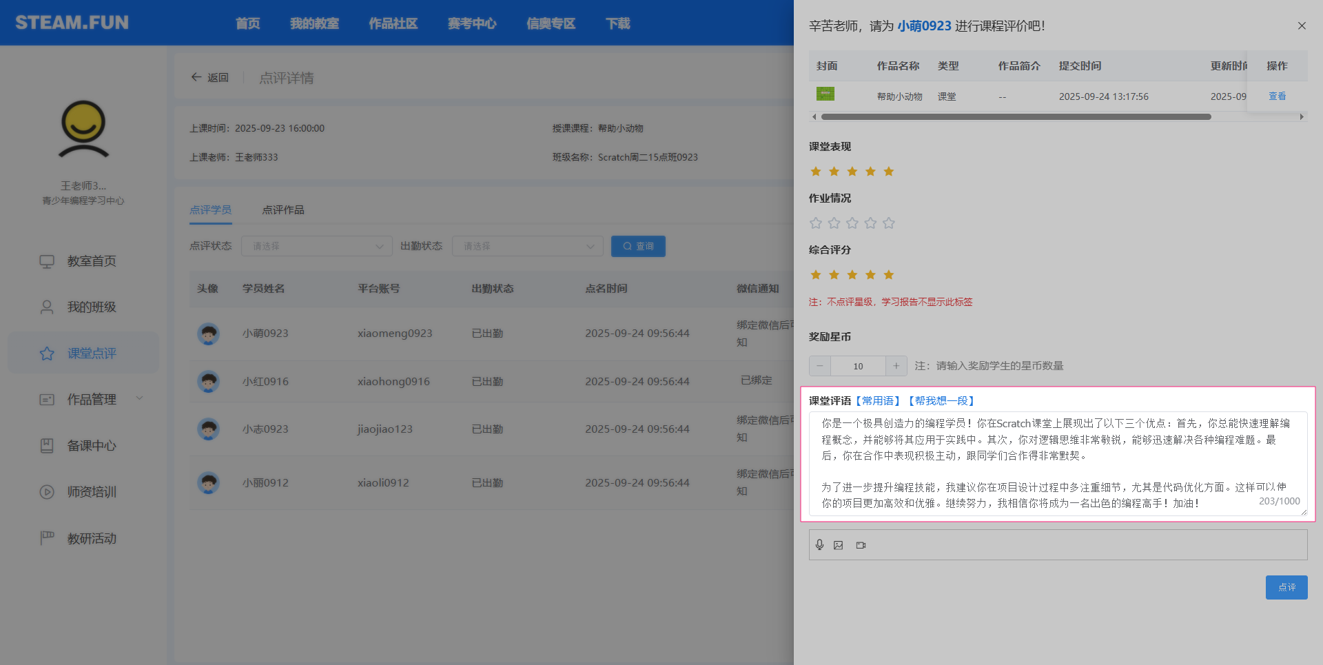Set 课堂表现 rating to four stars

(870, 172)
